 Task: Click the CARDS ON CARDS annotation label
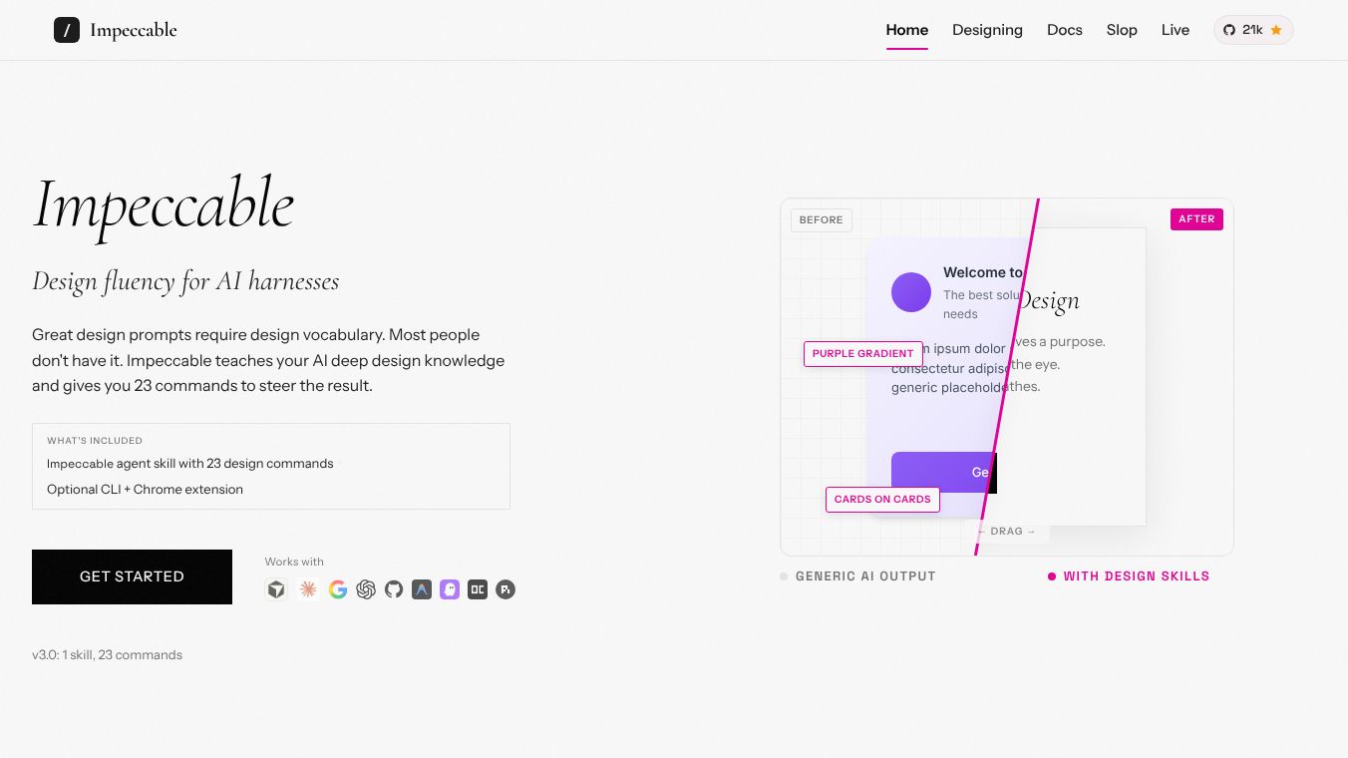coord(882,500)
